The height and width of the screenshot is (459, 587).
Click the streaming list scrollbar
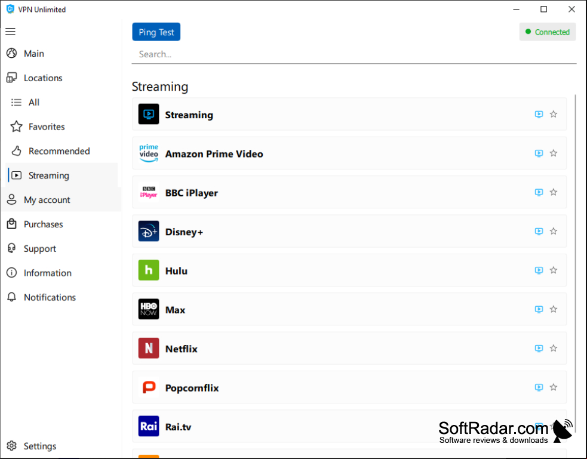pos(575,262)
